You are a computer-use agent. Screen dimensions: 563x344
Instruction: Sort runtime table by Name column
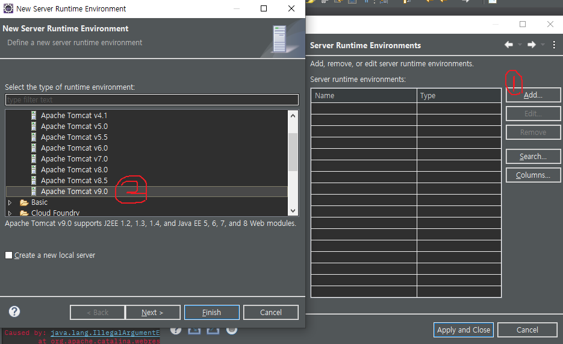pyautogui.click(x=364, y=96)
